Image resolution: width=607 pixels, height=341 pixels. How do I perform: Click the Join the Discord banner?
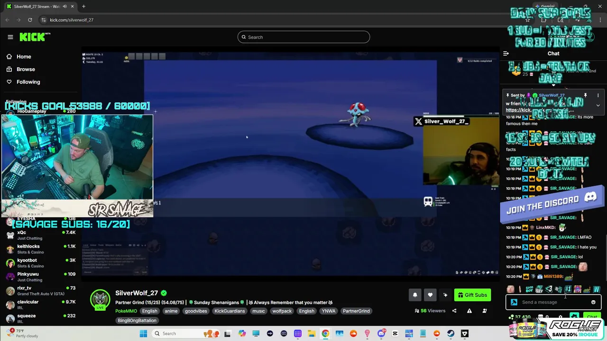click(x=552, y=205)
